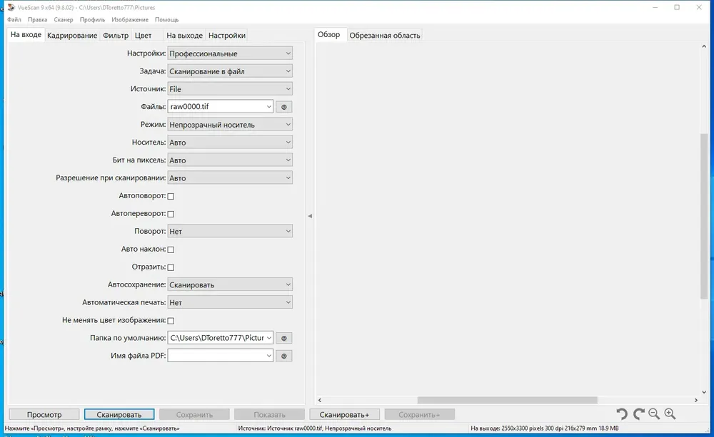Select the Настройки tab

coord(227,36)
